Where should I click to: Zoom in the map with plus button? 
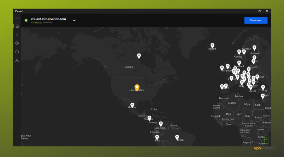coord(266,138)
